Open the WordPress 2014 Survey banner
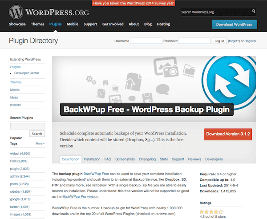Viewport: 267px width, 219px height. click(x=133, y=3)
